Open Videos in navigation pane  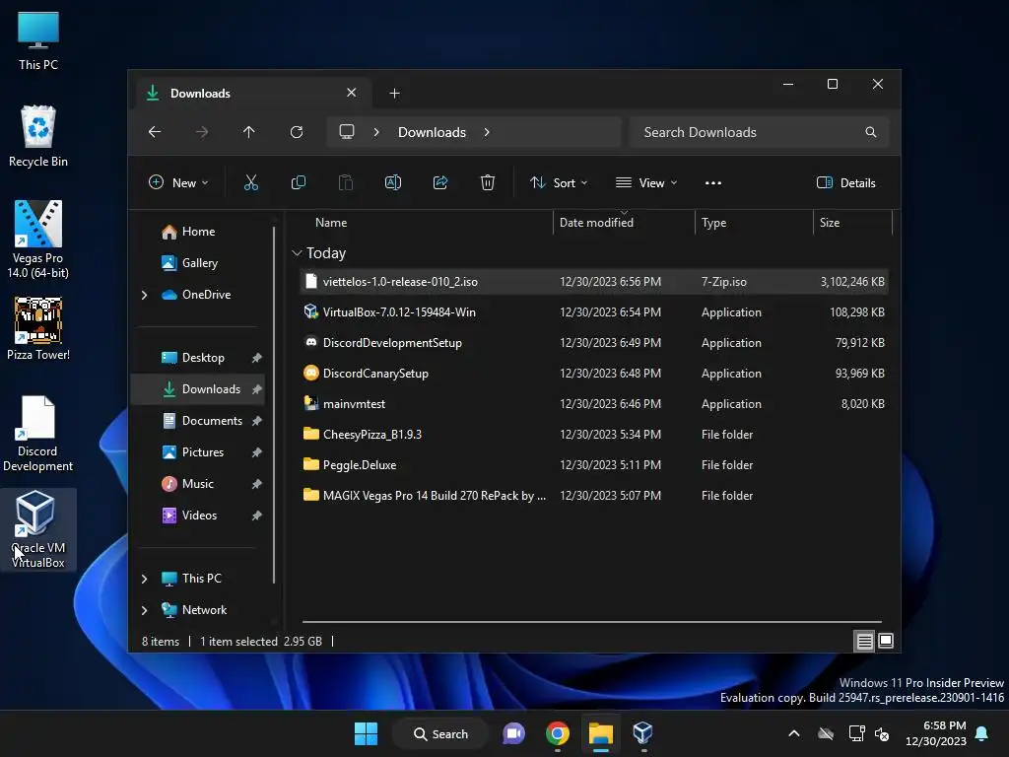199,516
